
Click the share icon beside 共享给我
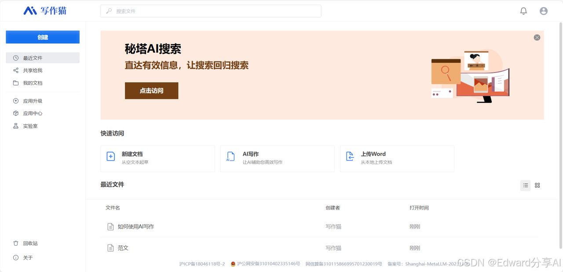(16, 70)
